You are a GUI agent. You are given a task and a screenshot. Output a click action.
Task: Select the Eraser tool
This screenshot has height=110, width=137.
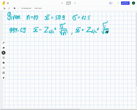(3, 48)
